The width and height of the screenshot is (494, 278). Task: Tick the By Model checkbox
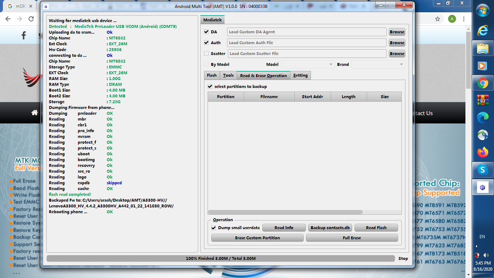click(206, 64)
